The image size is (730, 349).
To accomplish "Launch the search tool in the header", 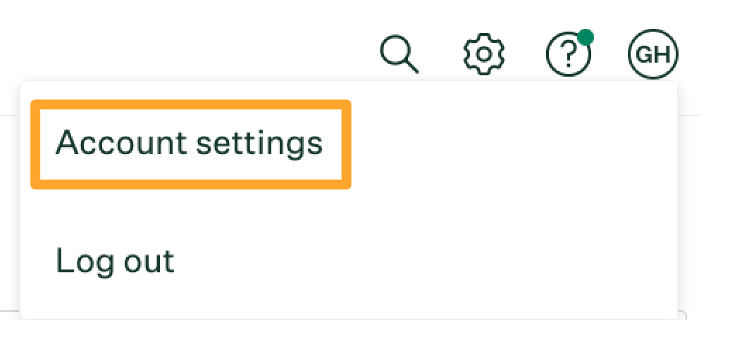I will click(x=400, y=54).
